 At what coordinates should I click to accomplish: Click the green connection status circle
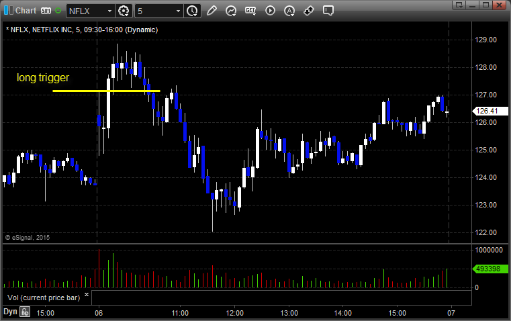point(58,11)
